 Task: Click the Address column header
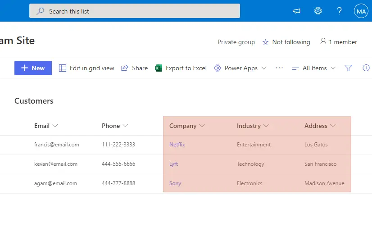click(316, 126)
